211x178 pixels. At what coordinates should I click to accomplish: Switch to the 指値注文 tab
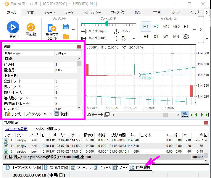pos(56,167)
